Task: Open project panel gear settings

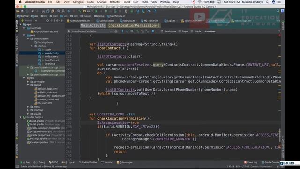Action: click(57, 21)
